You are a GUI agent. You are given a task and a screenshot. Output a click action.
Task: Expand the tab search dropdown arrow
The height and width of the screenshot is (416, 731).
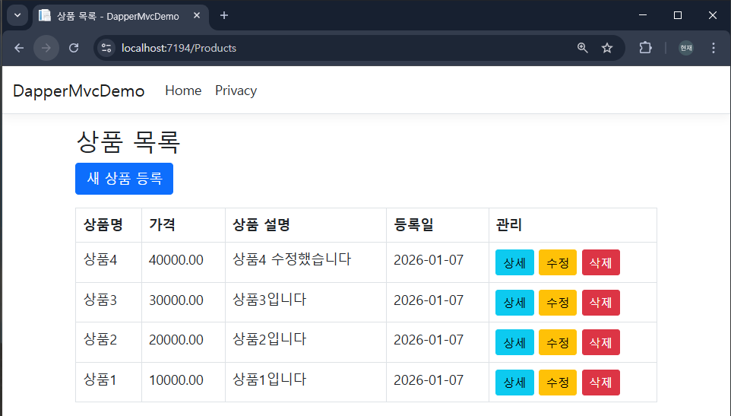17,15
